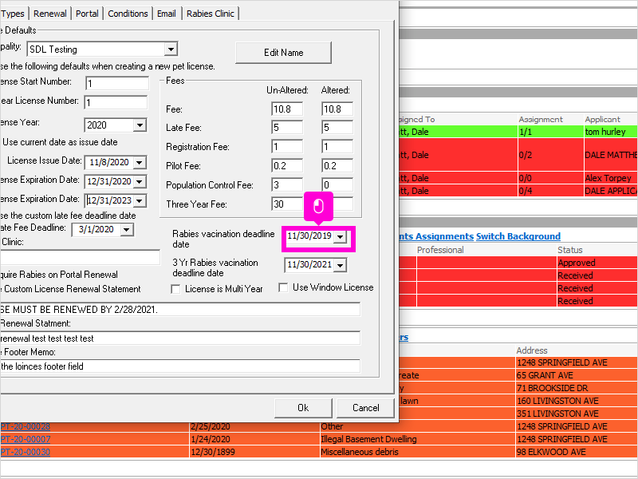638x479 pixels.
Task: Open the License Year 2020 dropdown
Action: [x=140, y=125]
